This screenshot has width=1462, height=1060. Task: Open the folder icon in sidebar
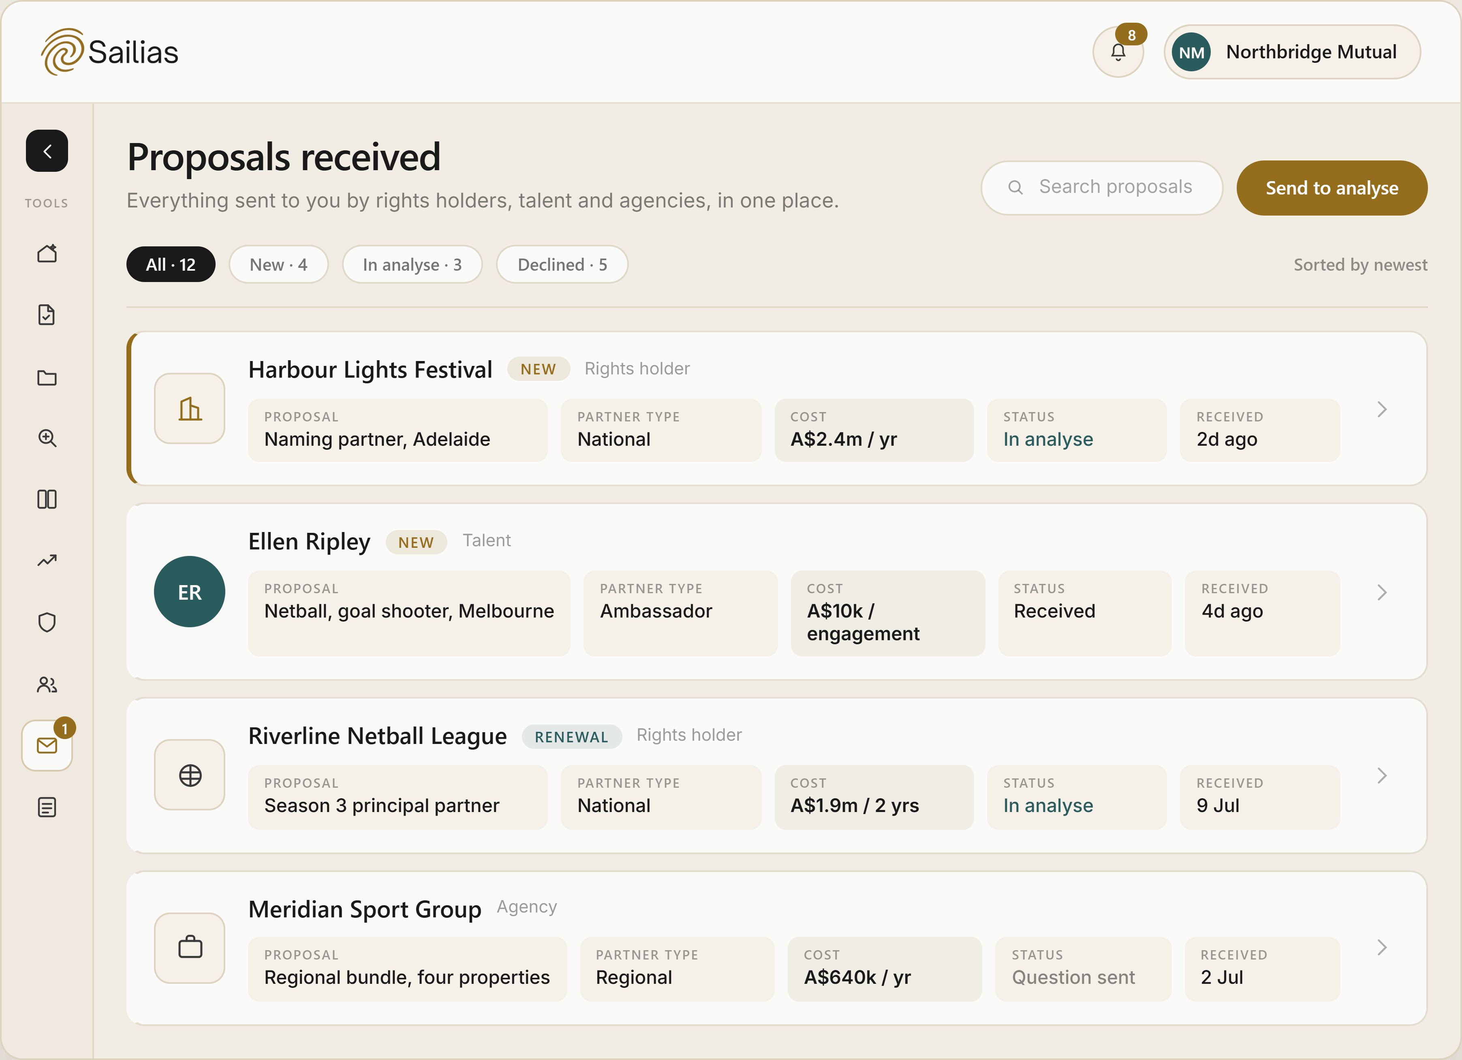tap(47, 377)
